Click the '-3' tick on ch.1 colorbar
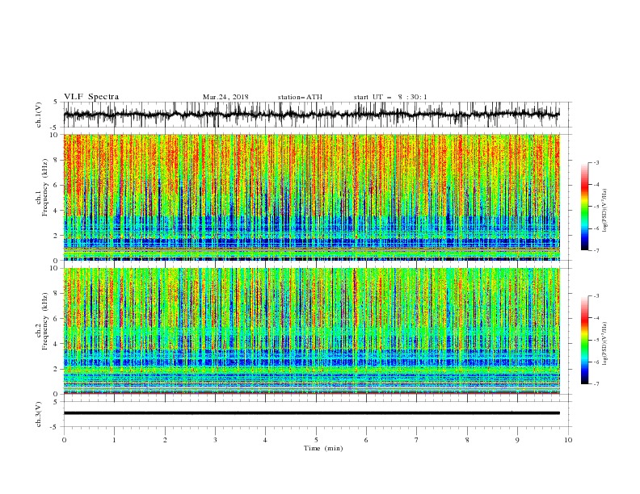 pos(596,162)
